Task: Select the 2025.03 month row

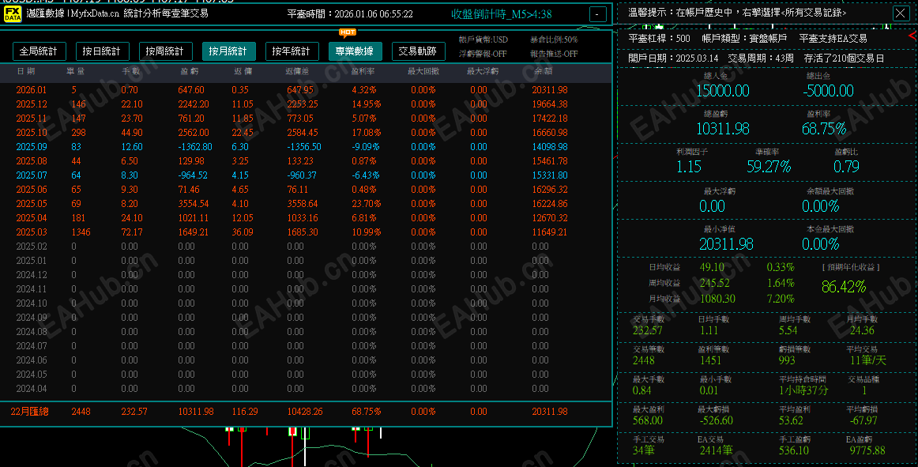Action: point(306,232)
